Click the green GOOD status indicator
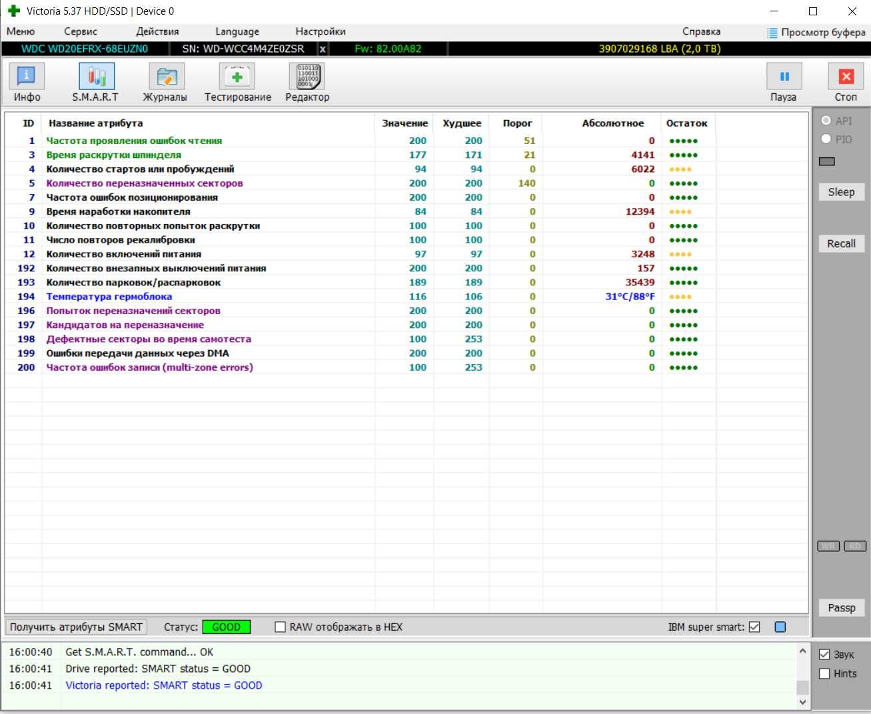Image resolution: width=871 pixels, height=714 pixels. coord(227,627)
